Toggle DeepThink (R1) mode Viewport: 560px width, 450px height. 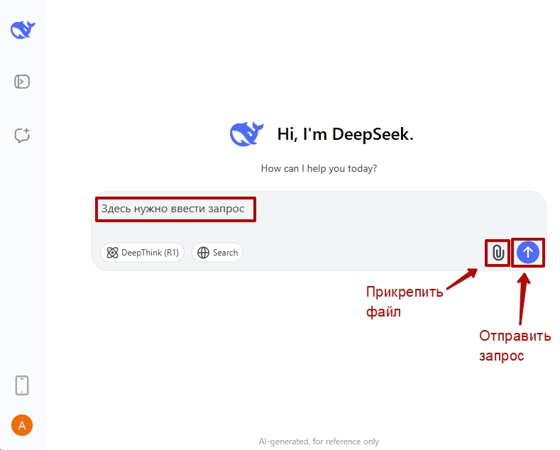click(143, 253)
